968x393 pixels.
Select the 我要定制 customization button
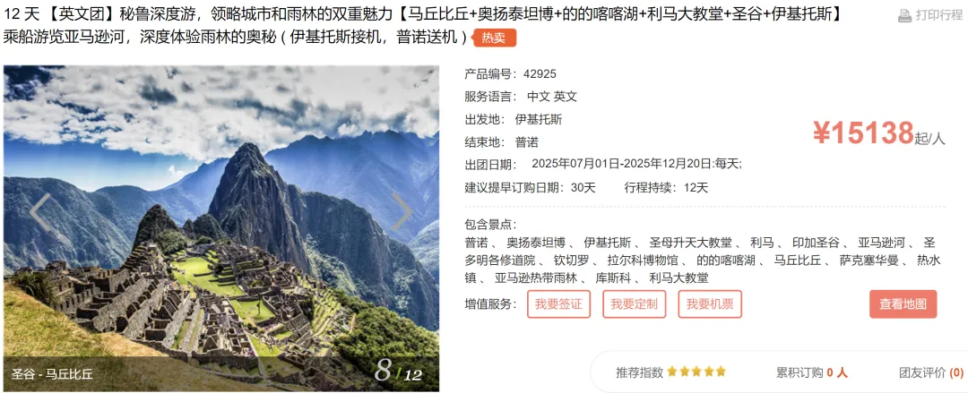(634, 304)
